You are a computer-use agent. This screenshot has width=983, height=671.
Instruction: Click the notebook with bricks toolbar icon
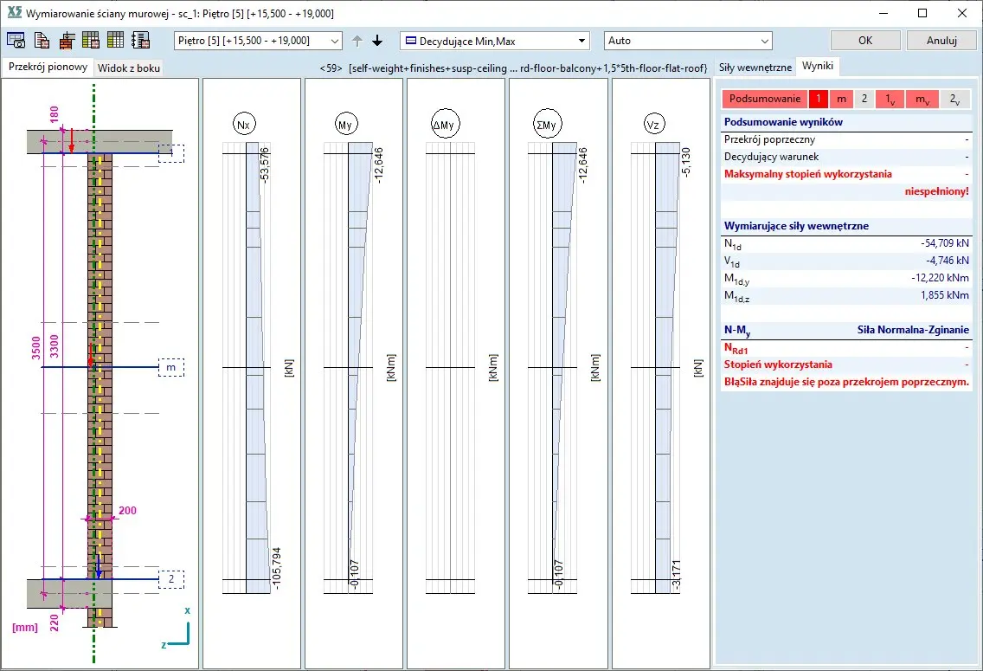(x=140, y=41)
